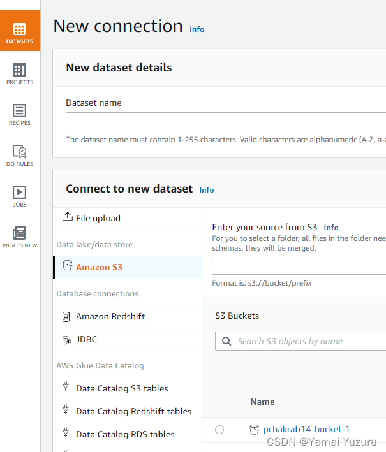Focus the S3 source path input field
The height and width of the screenshot is (452, 386).
point(299,265)
